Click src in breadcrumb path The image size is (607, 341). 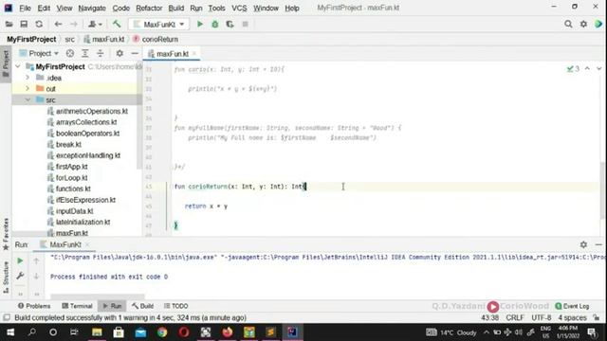click(69, 39)
